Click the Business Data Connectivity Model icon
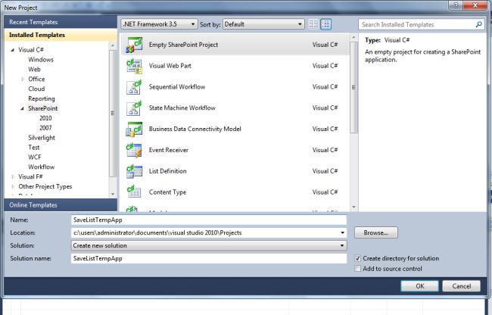Image resolution: width=492 pixels, height=315 pixels. click(x=134, y=129)
